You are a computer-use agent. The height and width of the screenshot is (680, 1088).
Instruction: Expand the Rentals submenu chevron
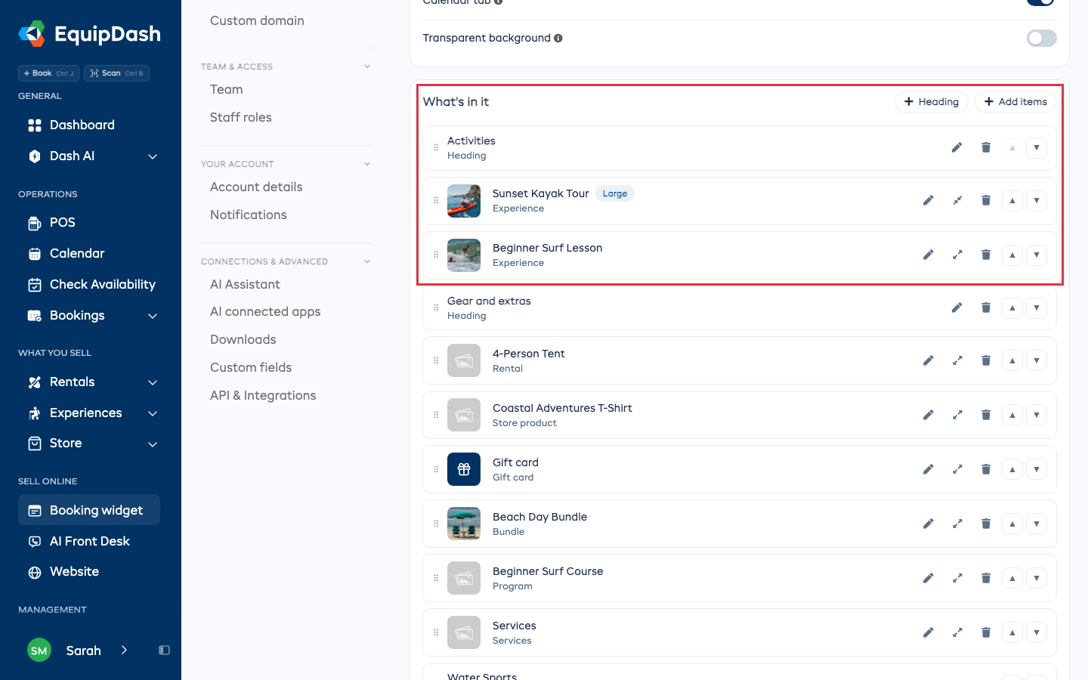[153, 382]
